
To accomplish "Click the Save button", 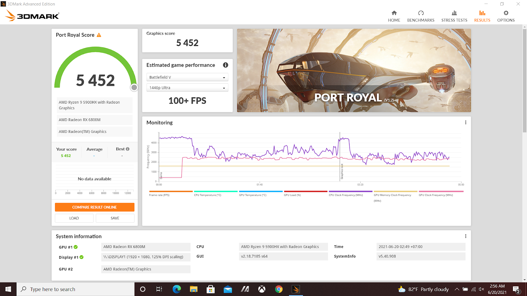I will pyautogui.click(x=115, y=218).
